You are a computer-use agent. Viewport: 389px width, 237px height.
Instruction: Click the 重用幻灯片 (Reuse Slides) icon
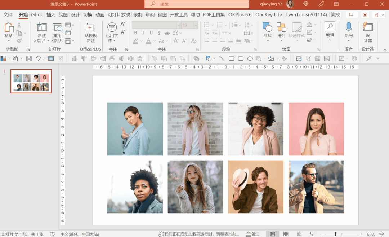click(57, 27)
